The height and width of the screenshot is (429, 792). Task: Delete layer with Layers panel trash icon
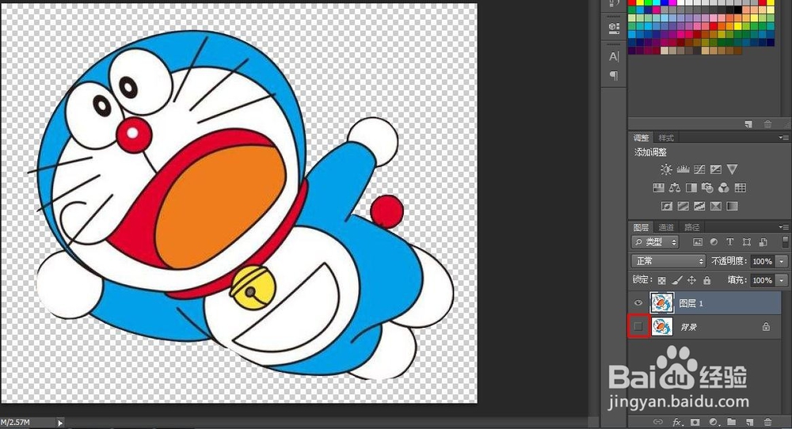coord(767,422)
